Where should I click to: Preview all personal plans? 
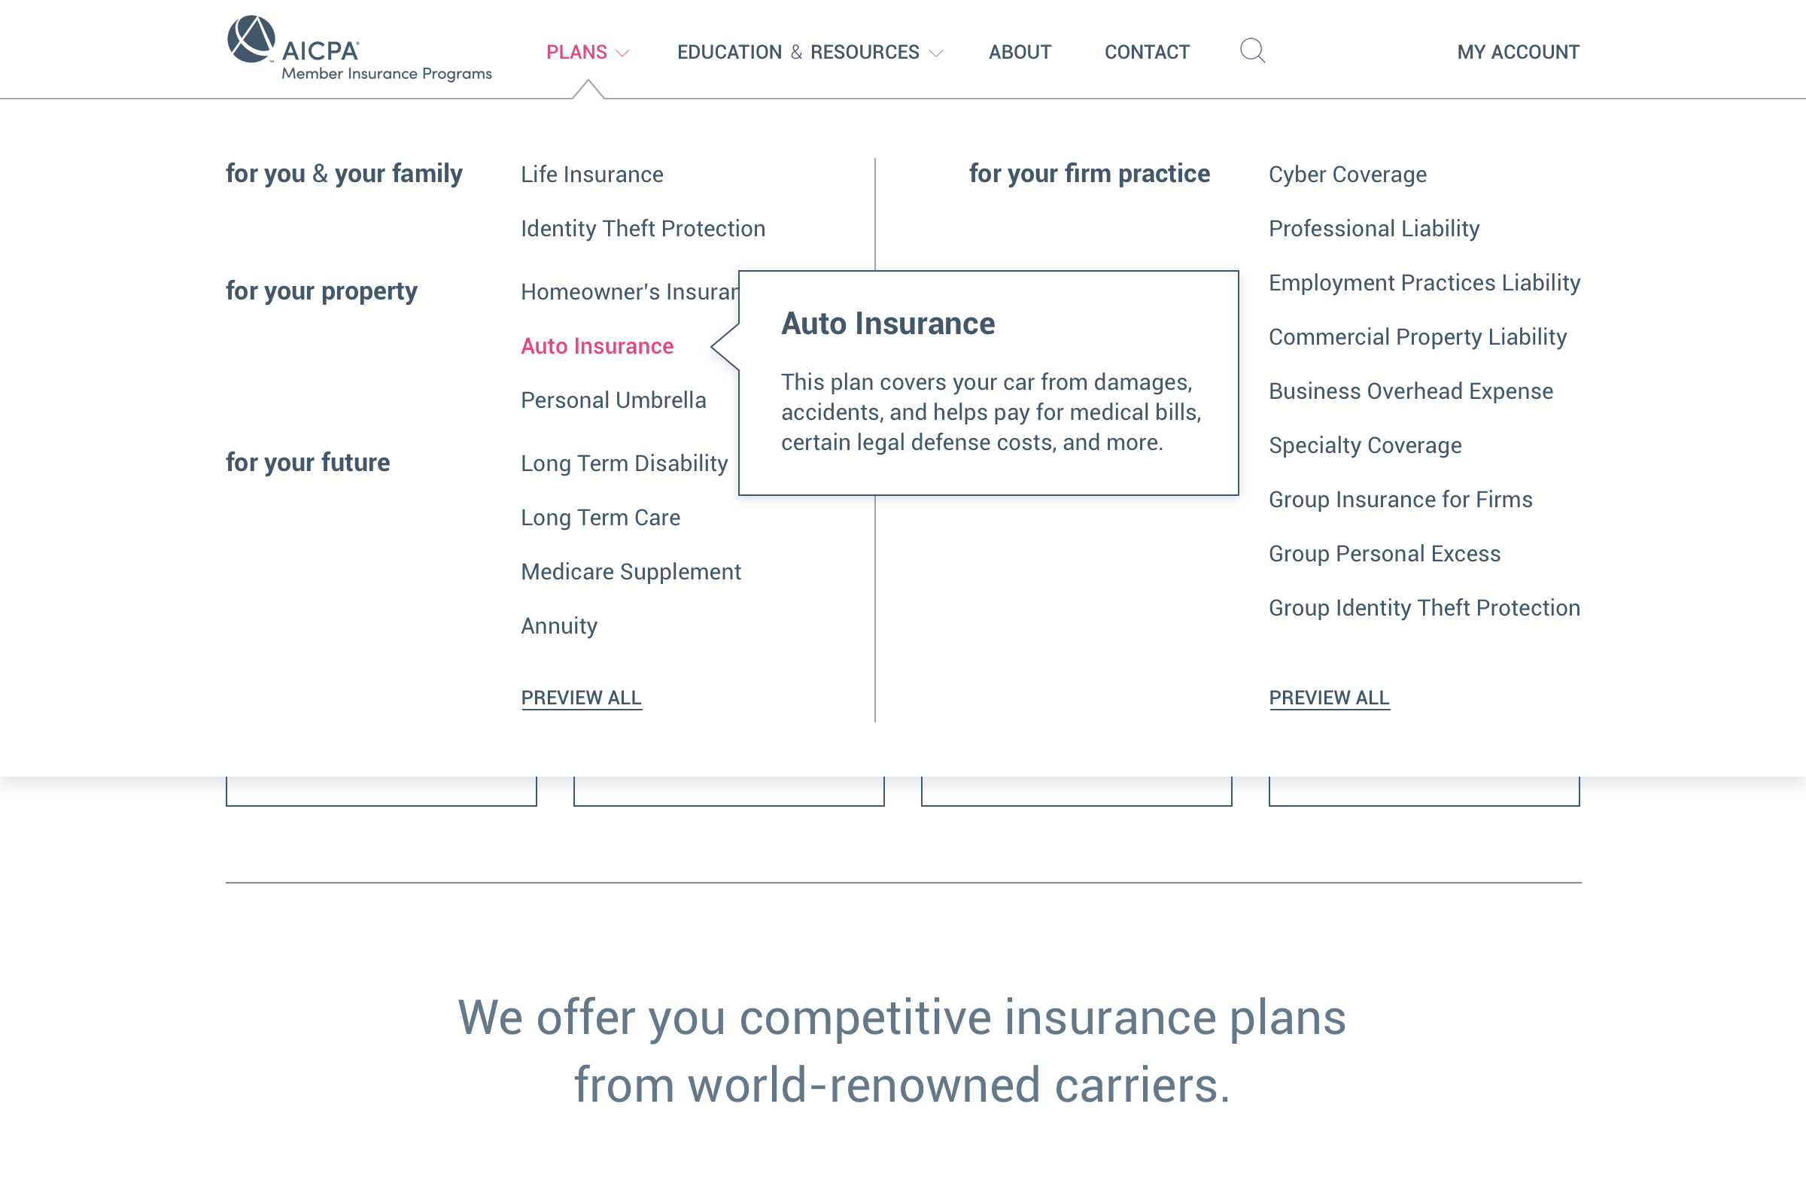581,698
